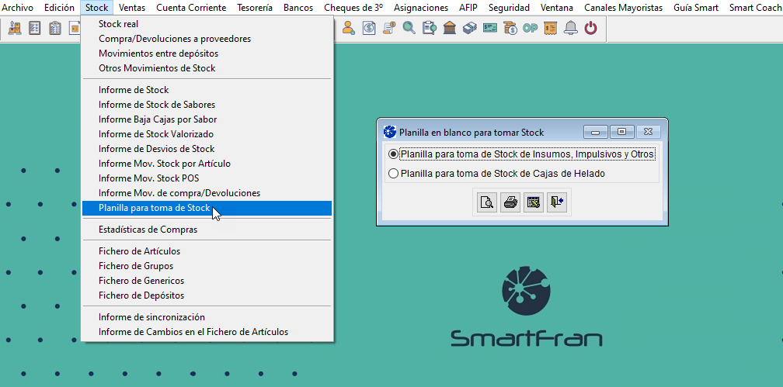Screen dimensions: 783x387
Task: Click the receipt with coin toolbar icon
Action: coord(389,28)
